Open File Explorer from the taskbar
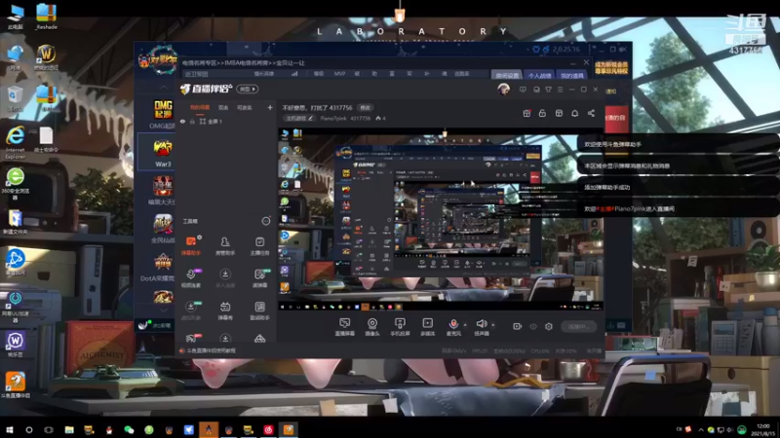The image size is (780, 438). pyautogui.click(x=69, y=429)
